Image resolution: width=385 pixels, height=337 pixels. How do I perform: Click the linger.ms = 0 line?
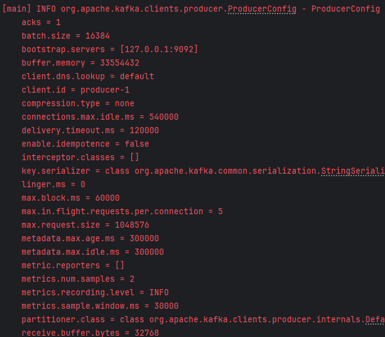53,185
